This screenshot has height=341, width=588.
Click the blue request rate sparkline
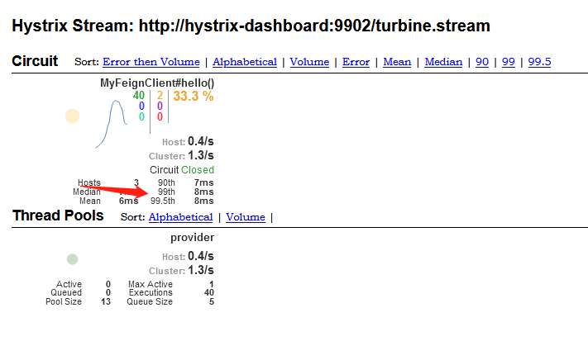click(112, 124)
